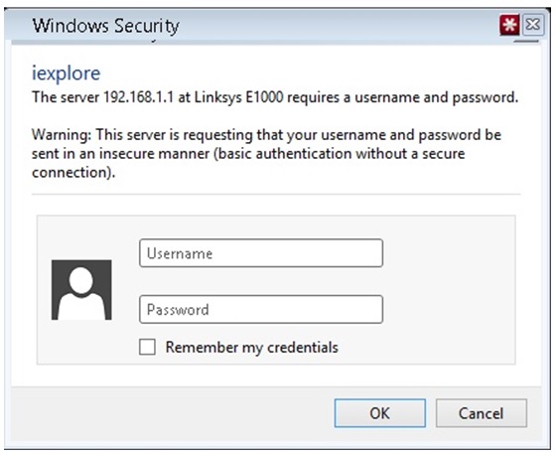
Task: Click the word password in first sentence
Action: coord(485,97)
